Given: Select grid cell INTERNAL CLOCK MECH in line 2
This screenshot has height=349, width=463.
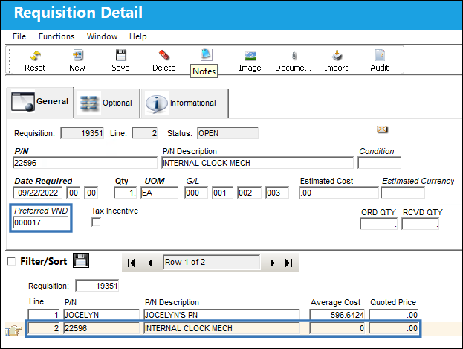Looking at the screenshot, I should [x=221, y=328].
